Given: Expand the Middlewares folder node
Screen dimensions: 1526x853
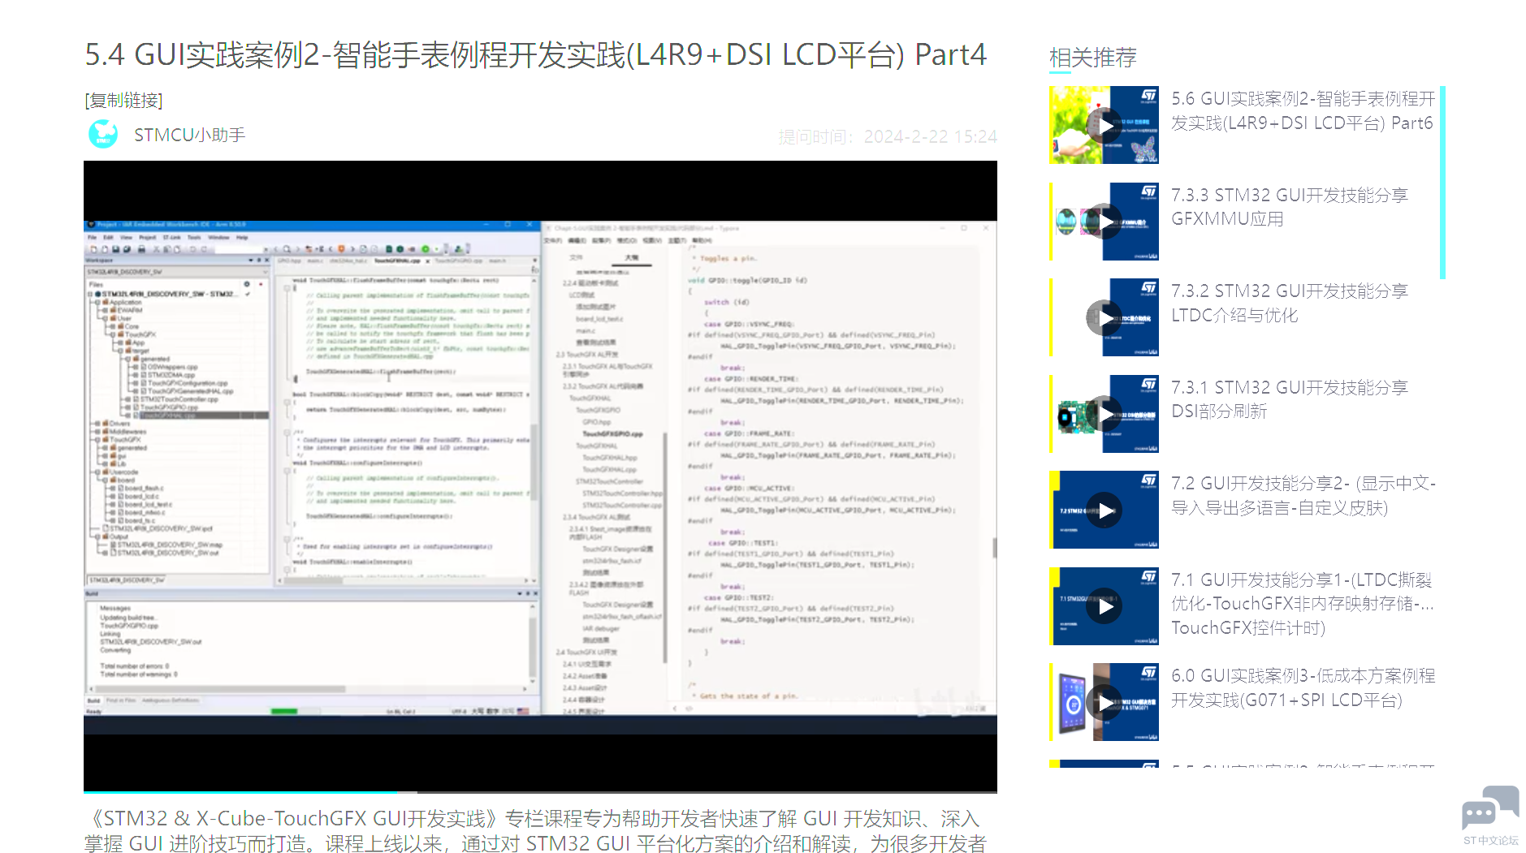Looking at the screenshot, I should point(98,431).
